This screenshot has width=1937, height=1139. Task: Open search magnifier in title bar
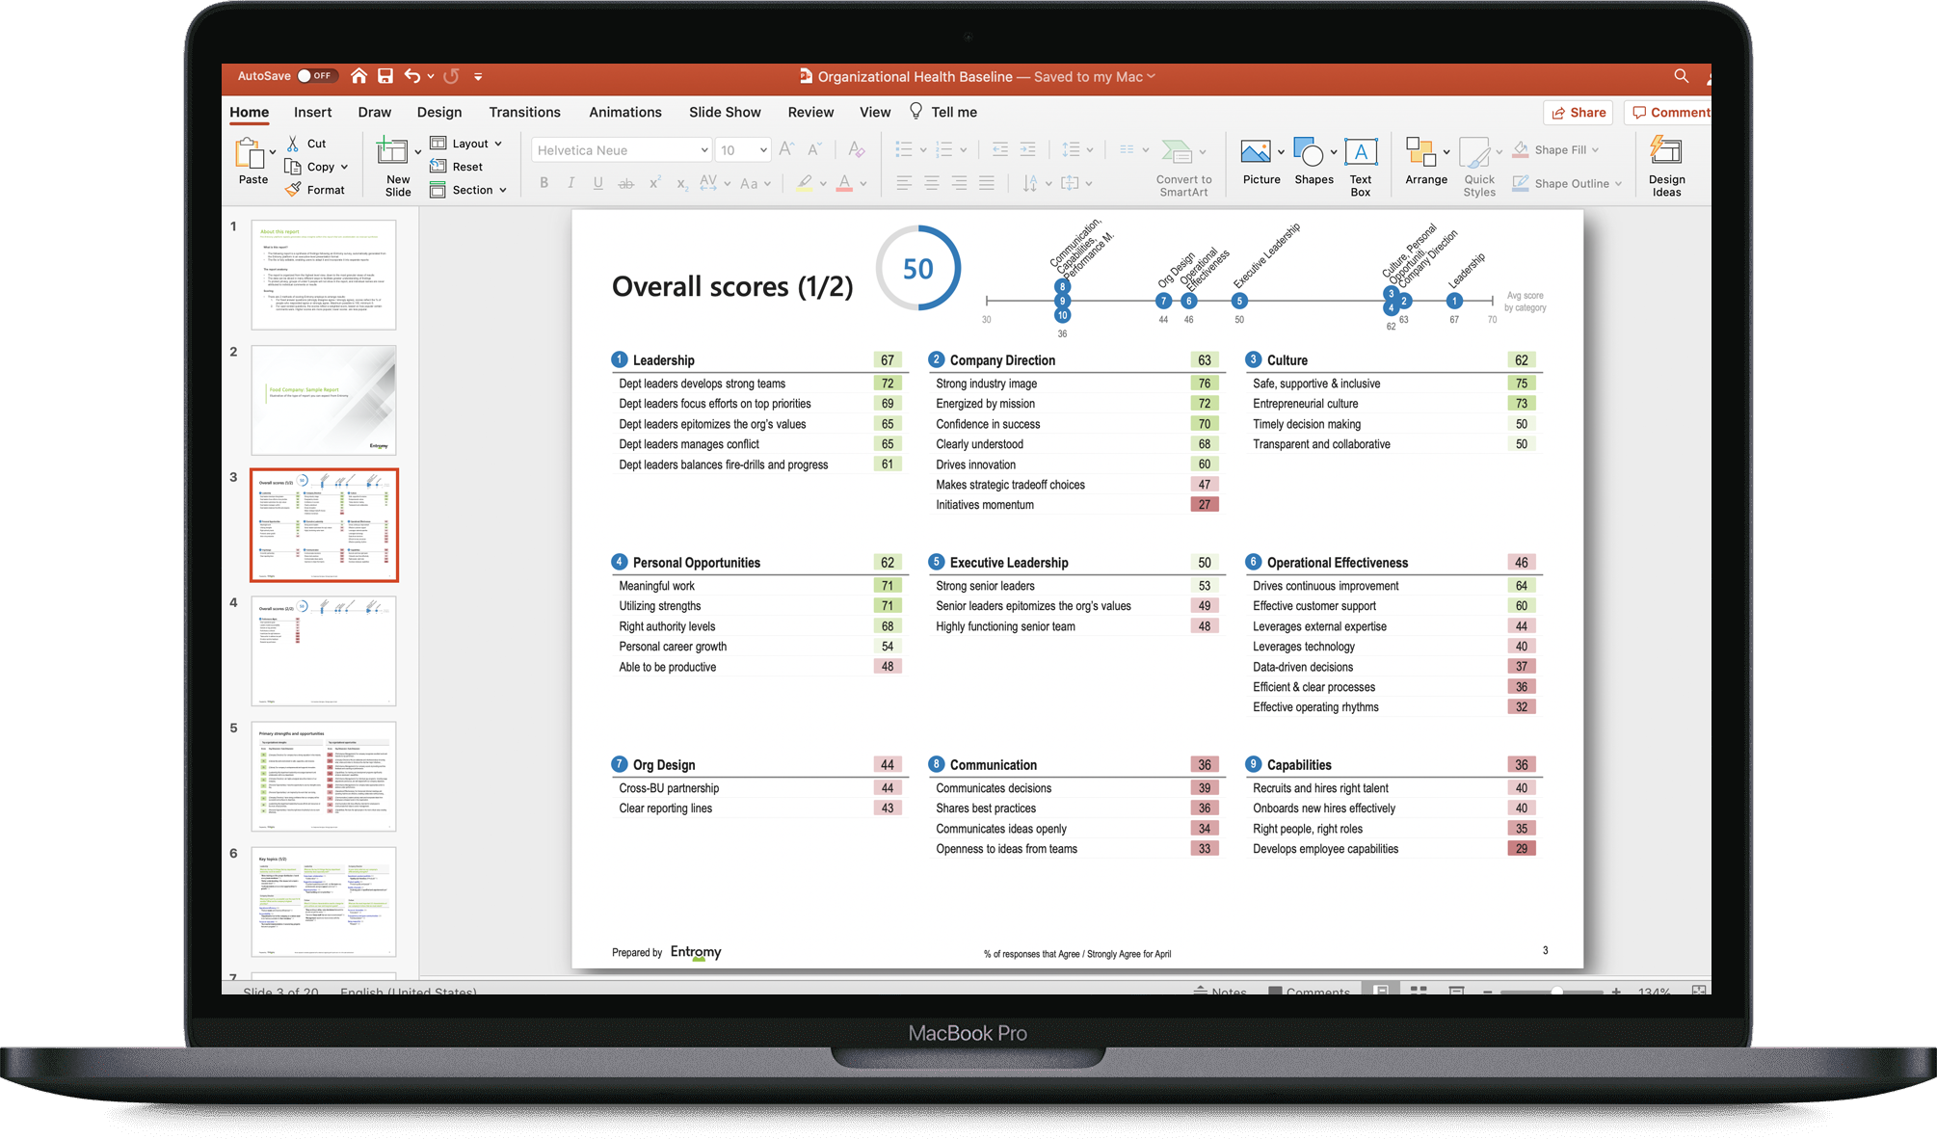pos(1681,76)
